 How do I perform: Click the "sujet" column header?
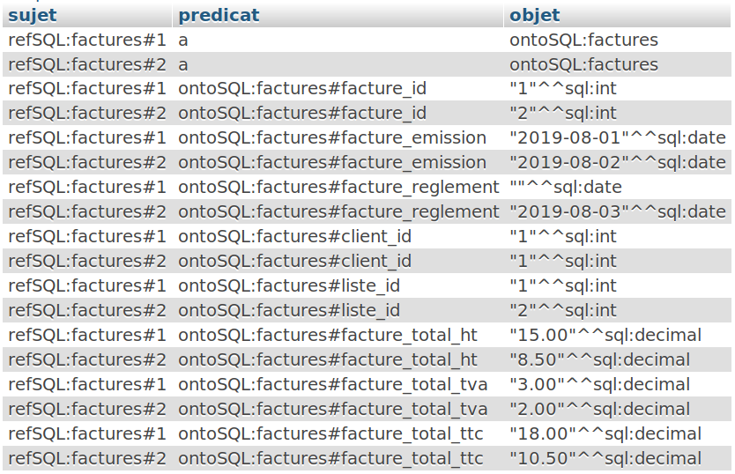click(x=32, y=15)
